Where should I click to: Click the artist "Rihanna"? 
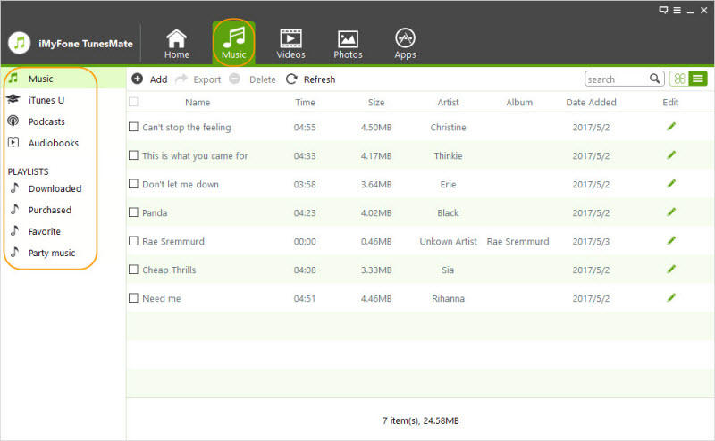(448, 298)
